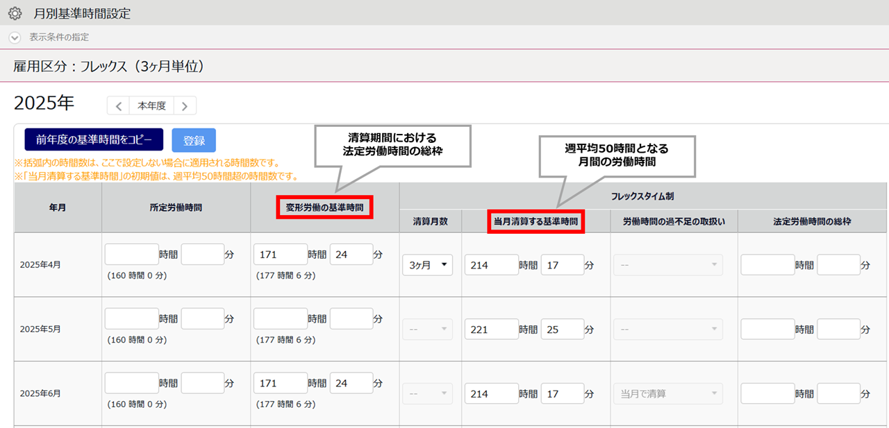Click 所定労働時間 minutes field for 2025年4月

point(203,255)
